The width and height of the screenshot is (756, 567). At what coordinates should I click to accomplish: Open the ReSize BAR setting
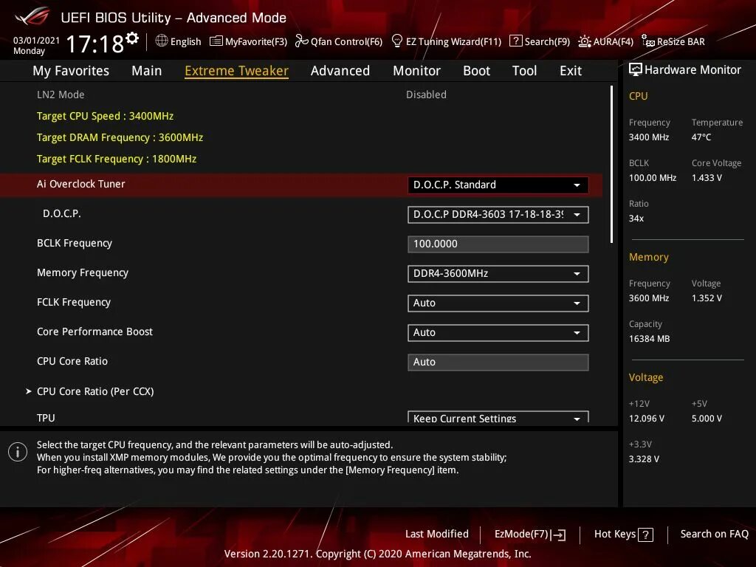[x=673, y=41]
